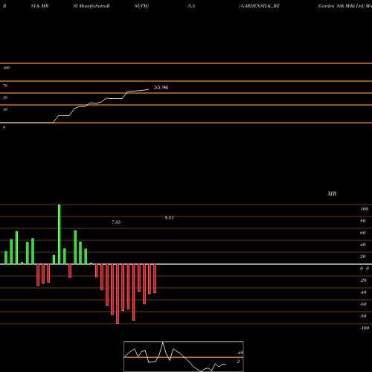Click the GARDENSILK_BZ ticker symbol

260,6
